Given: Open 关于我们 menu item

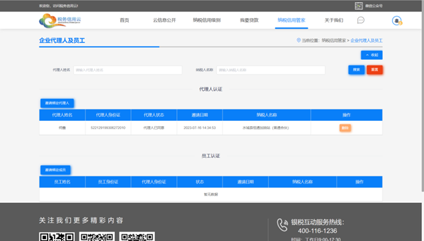Looking at the screenshot, I should (x=334, y=20).
